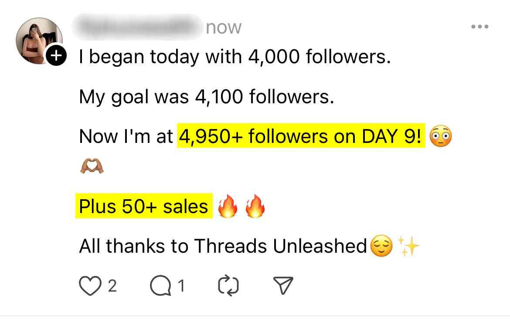This screenshot has height=322, width=510.
Task: Click "I began today with 4,000 followers" line
Action: pos(235,57)
